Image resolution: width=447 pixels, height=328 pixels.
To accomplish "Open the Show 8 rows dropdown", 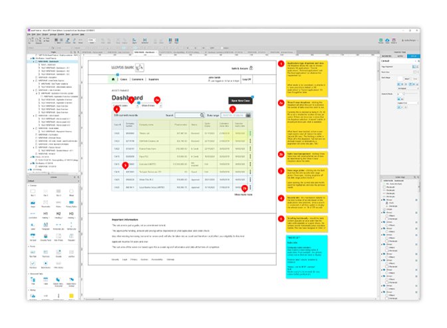I will [152, 106].
